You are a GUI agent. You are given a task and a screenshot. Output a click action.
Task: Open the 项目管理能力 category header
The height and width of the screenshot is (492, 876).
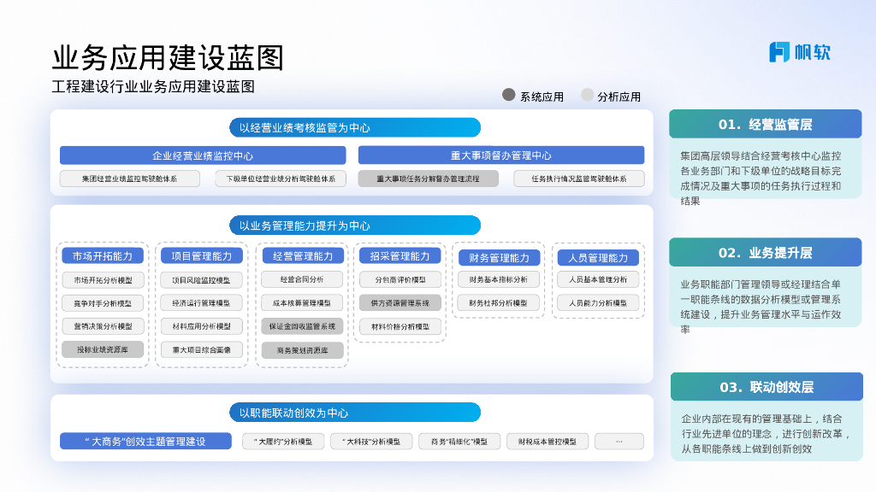[201, 255]
